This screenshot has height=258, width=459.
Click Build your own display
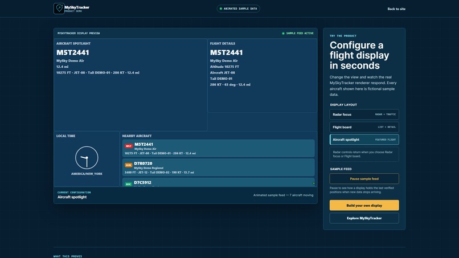click(x=364, y=205)
